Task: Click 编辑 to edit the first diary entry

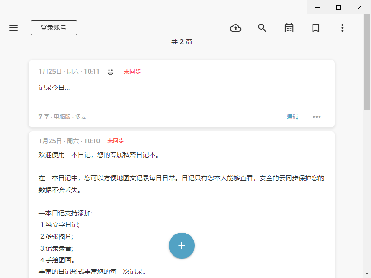Action: (x=292, y=117)
